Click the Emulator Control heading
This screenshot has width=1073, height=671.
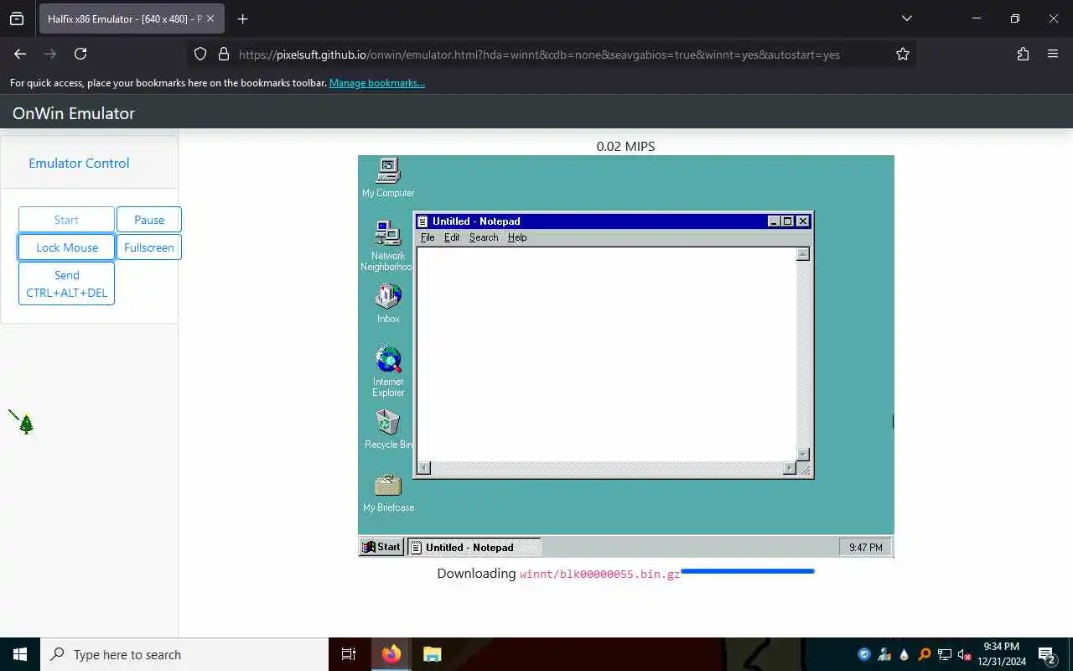pyautogui.click(x=79, y=163)
